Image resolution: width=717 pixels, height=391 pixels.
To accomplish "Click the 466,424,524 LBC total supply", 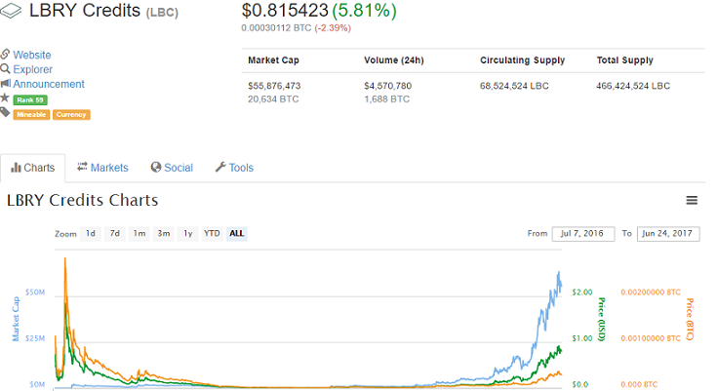I will click(x=633, y=86).
